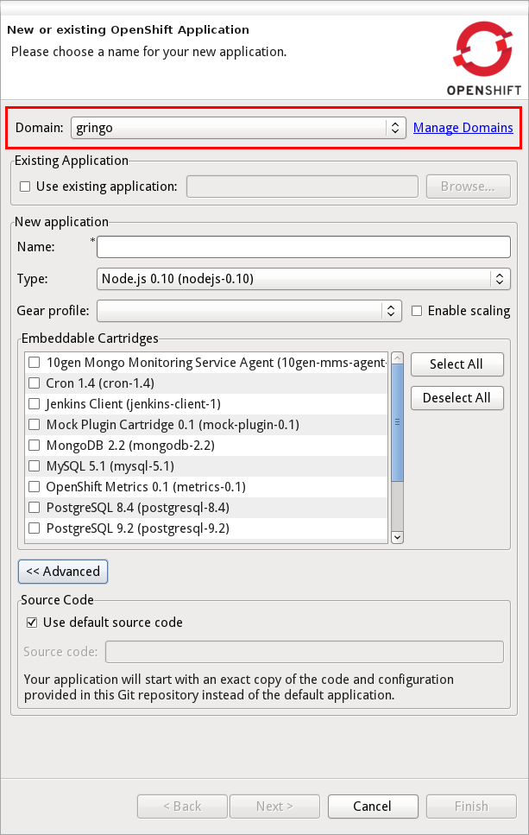
Task: Uncheck the Use default source code checkbox
Action: click(x=32, y=623)
